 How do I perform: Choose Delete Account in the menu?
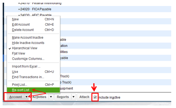coord(33,30)
